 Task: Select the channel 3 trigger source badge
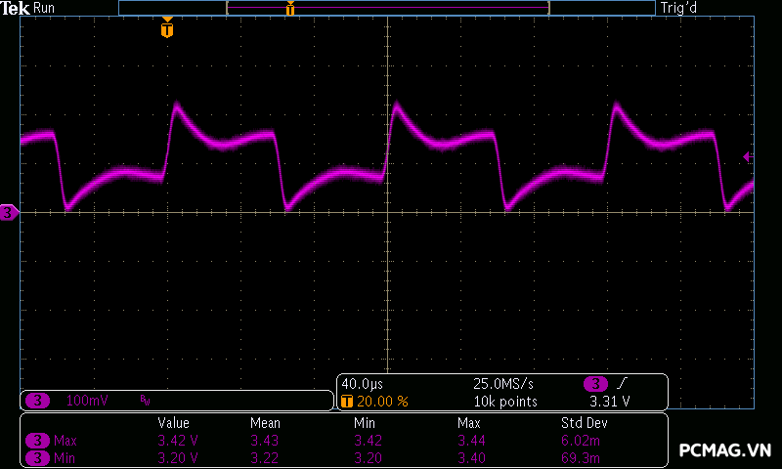pos(593,384)
